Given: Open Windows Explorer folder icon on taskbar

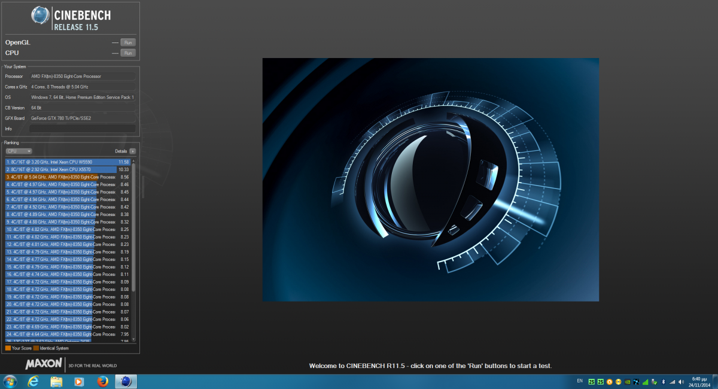Looking at the screenshot, I should point(56,381).
